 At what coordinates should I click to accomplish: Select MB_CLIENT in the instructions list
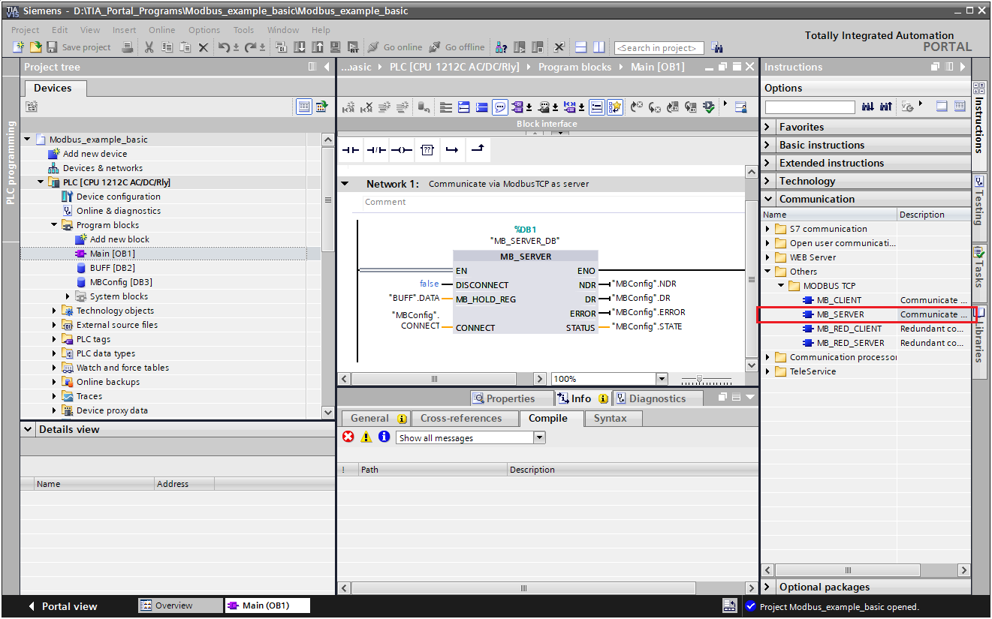(839, 300)
